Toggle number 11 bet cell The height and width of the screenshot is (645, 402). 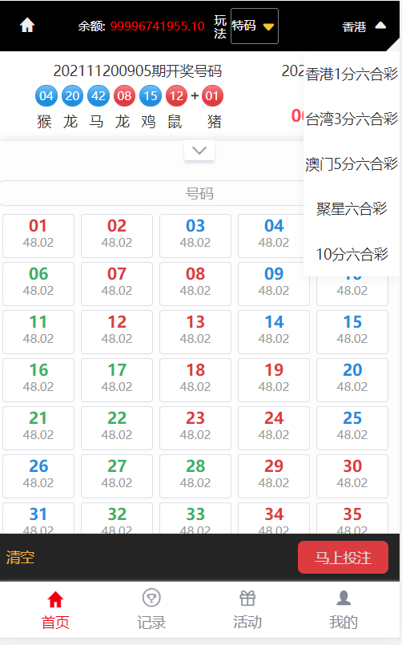(x=38, y=332)
